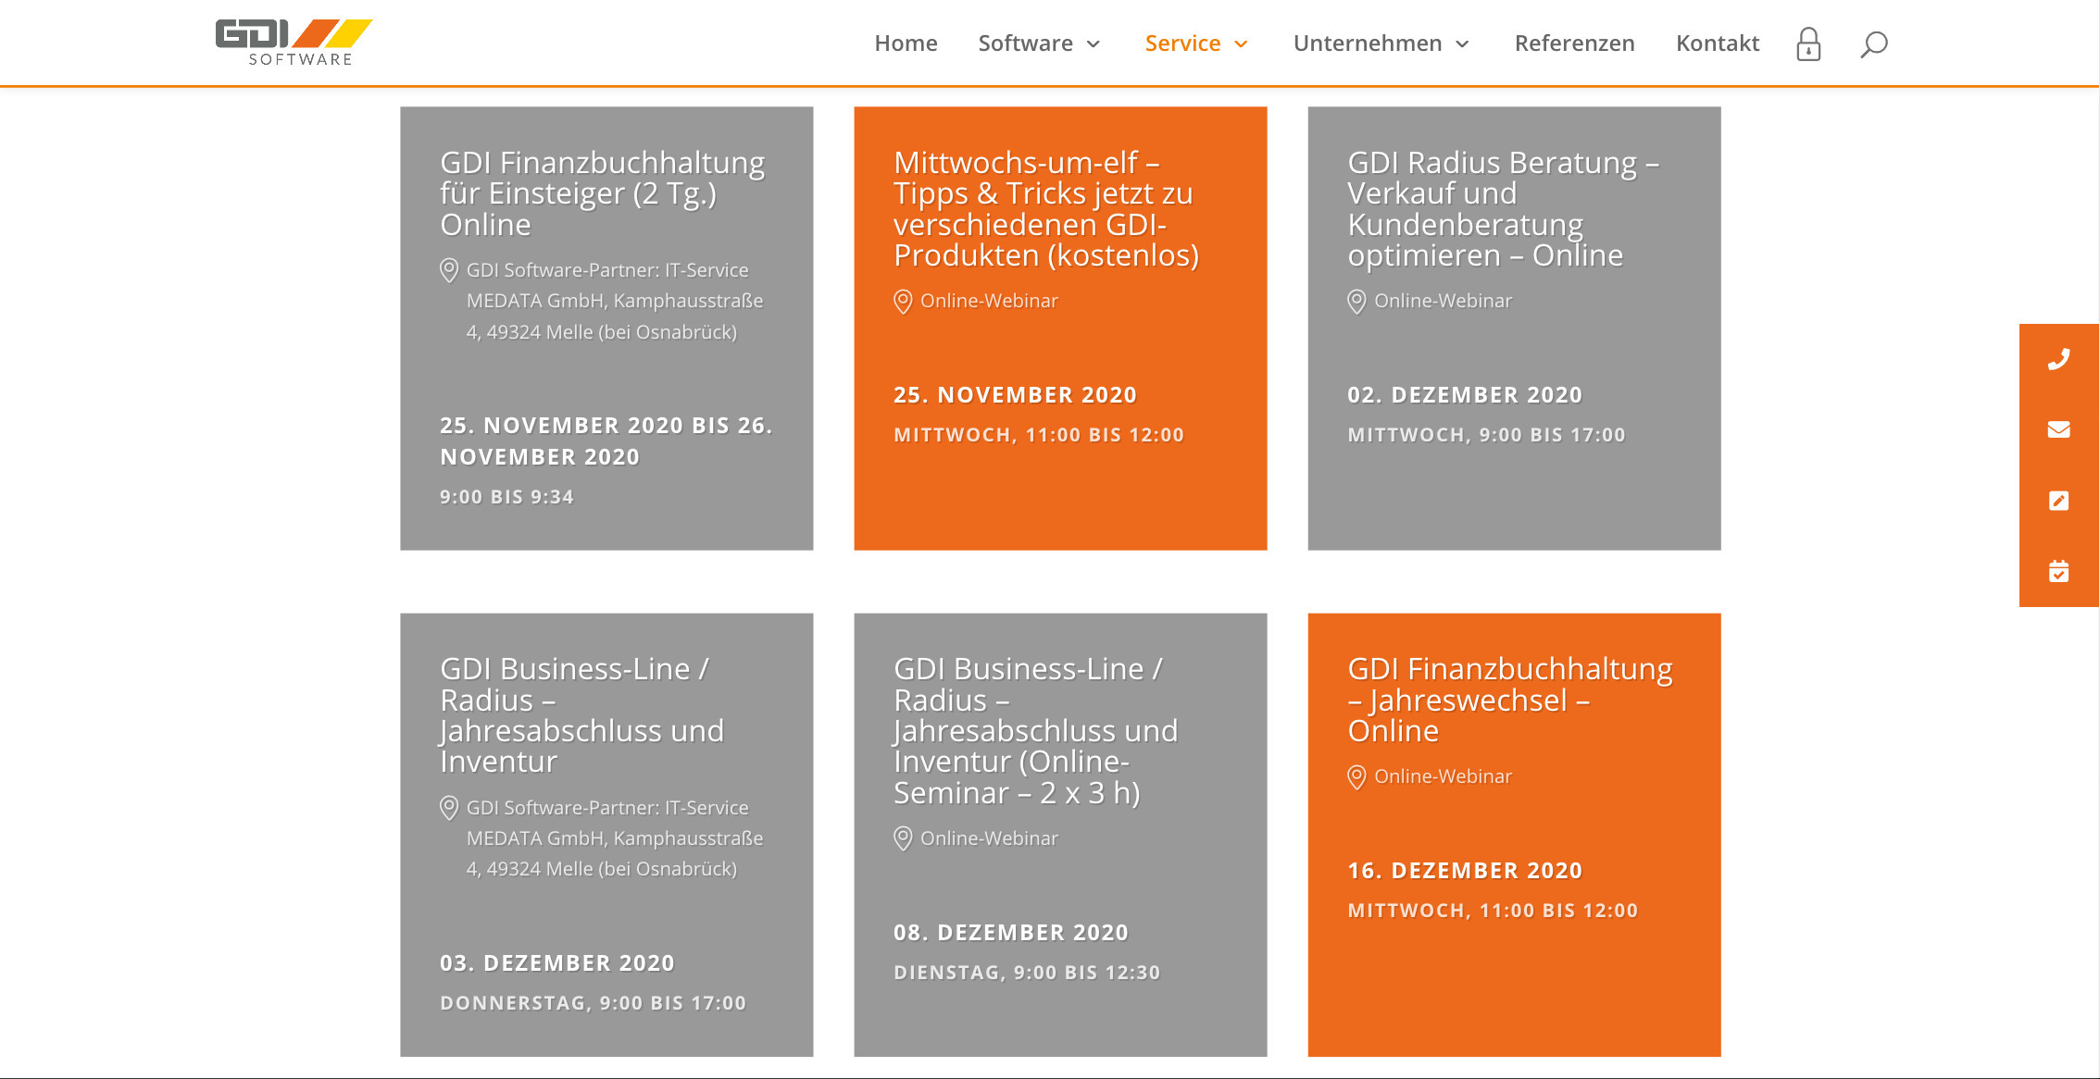Click time '9:00 bis 9:34'
Viewport: 2100px width, 1079px height.
pos(506,497)
